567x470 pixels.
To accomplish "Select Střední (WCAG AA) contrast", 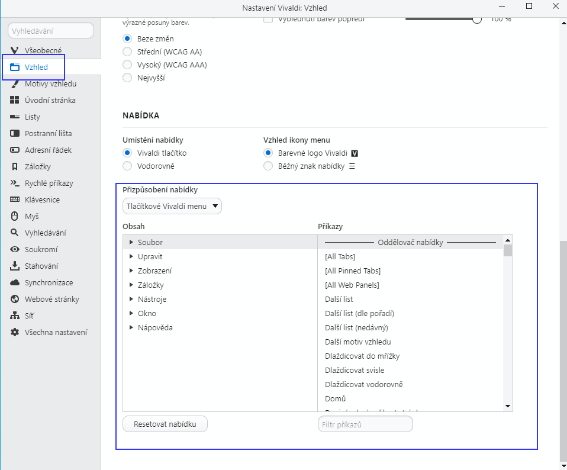I will [x=127, y=51].
